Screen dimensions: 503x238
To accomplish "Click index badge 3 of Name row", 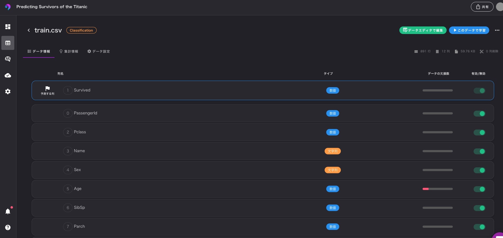I will click(68, 151).
